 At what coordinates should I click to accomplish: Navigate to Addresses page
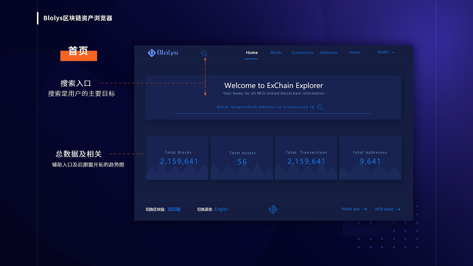click(x=329, y=52)
